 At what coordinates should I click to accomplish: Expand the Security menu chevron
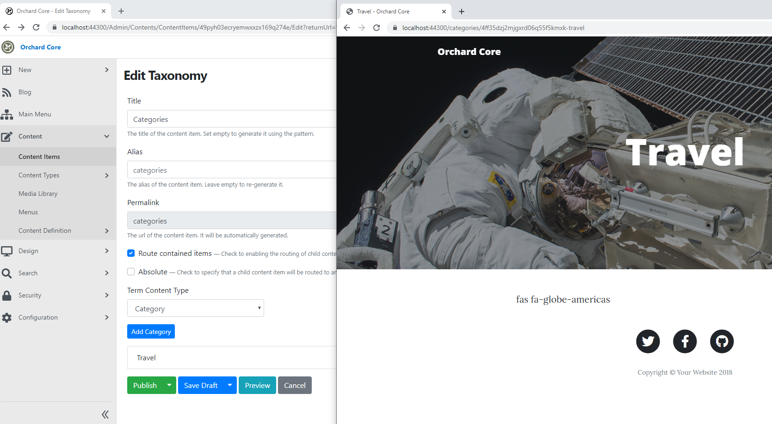tap(107, 295)
